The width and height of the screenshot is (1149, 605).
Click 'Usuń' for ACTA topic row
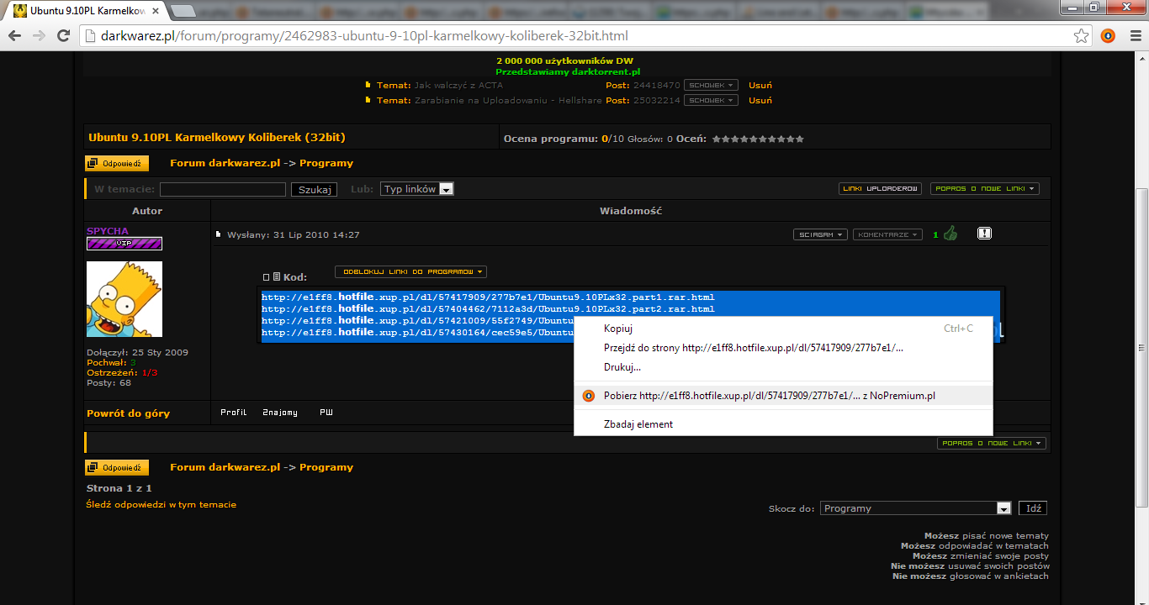[760, 85]
